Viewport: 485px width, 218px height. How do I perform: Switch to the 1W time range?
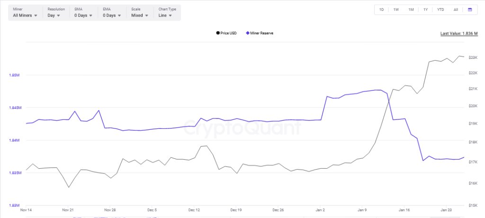pyautogui.click(x=396, y=9)
